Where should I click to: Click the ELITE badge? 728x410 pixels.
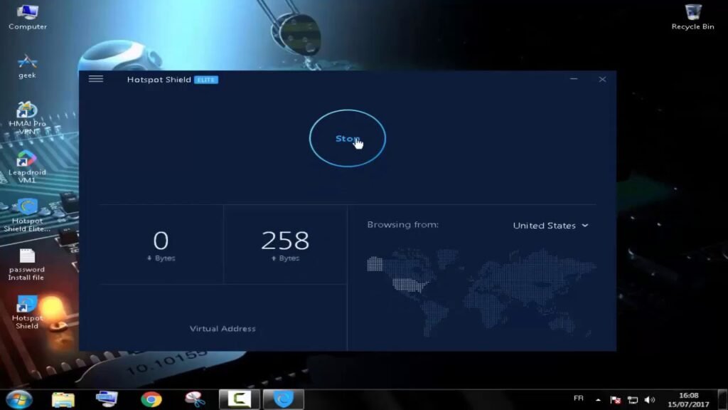206,80
